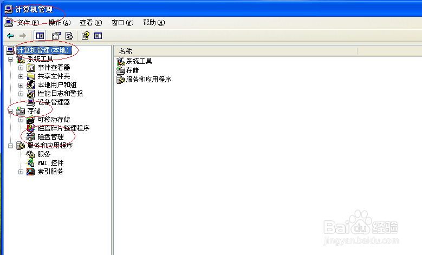Viewport: 422px width, 255px height.
Task: Select 服务和应用程序 in the tree
Action: [x=50, y=146]
